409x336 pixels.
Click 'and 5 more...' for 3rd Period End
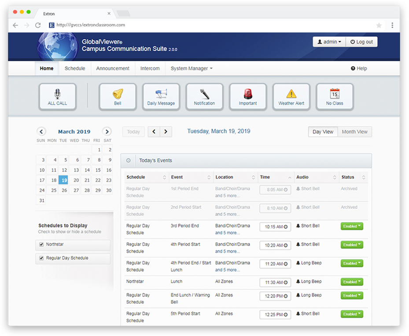tap(228, 233)
